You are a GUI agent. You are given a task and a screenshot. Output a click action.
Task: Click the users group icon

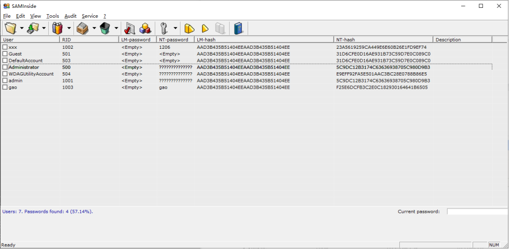point(57,28)
